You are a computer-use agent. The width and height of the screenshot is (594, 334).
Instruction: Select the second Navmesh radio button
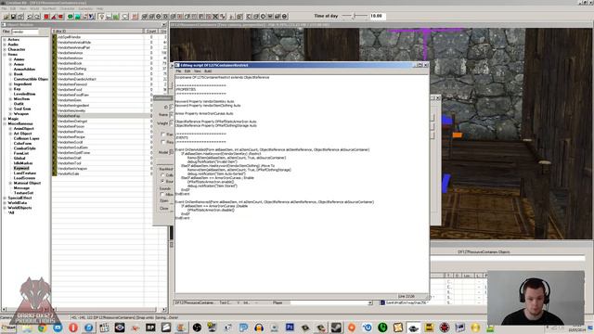click(163, 182)
